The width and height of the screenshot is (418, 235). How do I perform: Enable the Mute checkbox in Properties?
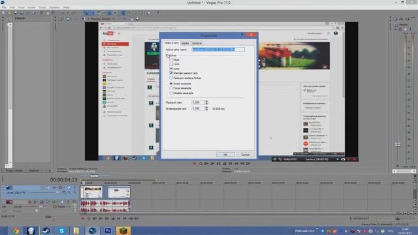tap(171, 60)
